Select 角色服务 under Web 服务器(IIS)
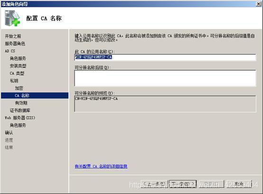 [x=18, y=125]
